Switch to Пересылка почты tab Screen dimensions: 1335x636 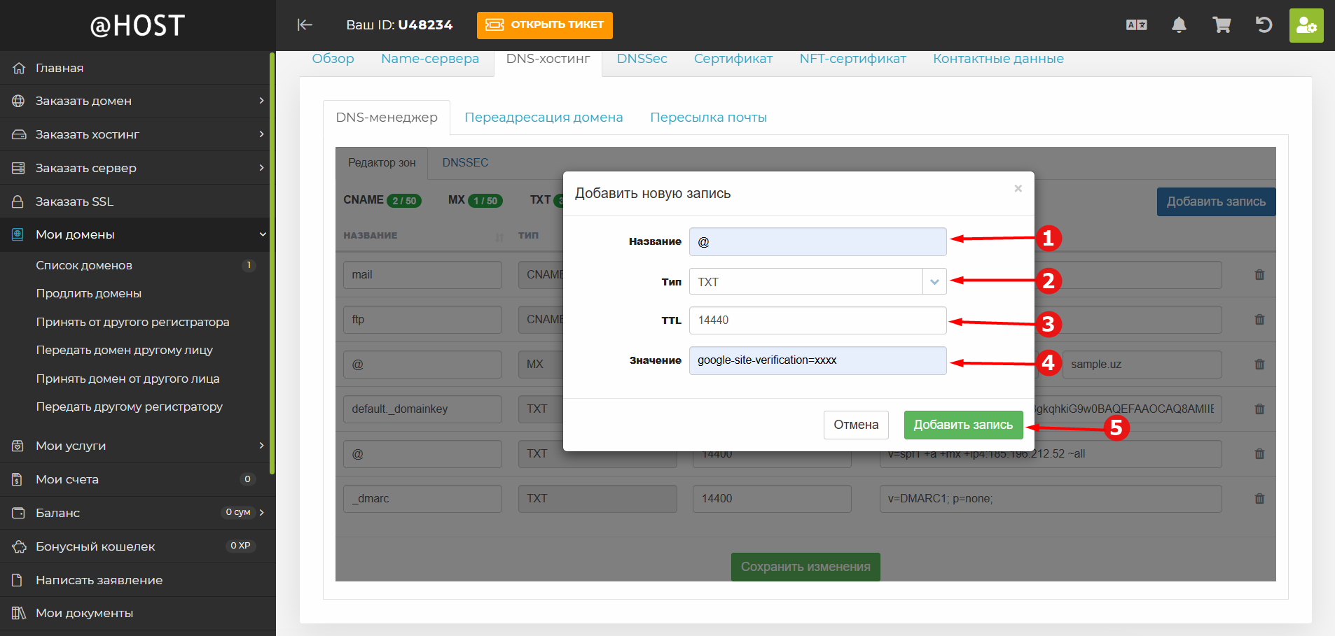[708, 118]
